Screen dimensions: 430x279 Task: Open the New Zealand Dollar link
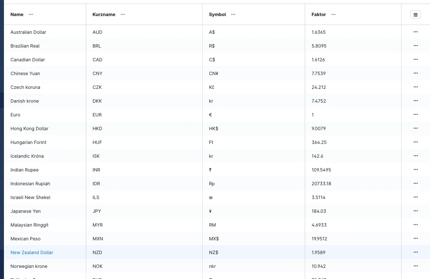click(x=32, y=252)
